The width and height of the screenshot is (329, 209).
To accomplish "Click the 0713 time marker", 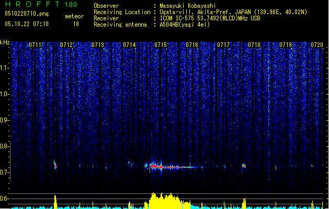I will [x=98, y=45].
